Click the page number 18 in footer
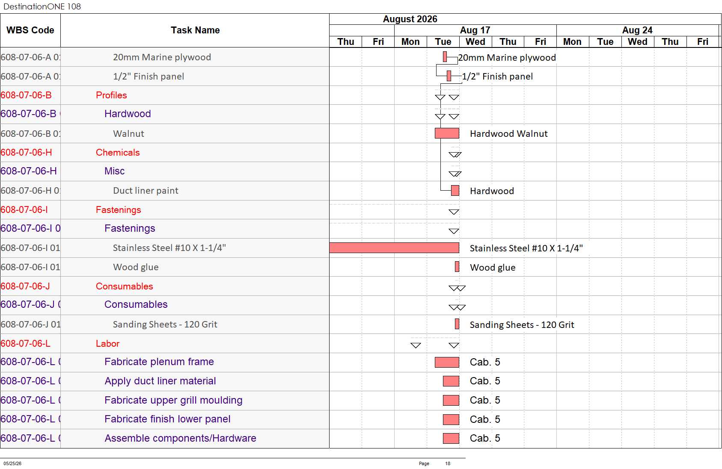722x469 pixels. tap(448, 463)
